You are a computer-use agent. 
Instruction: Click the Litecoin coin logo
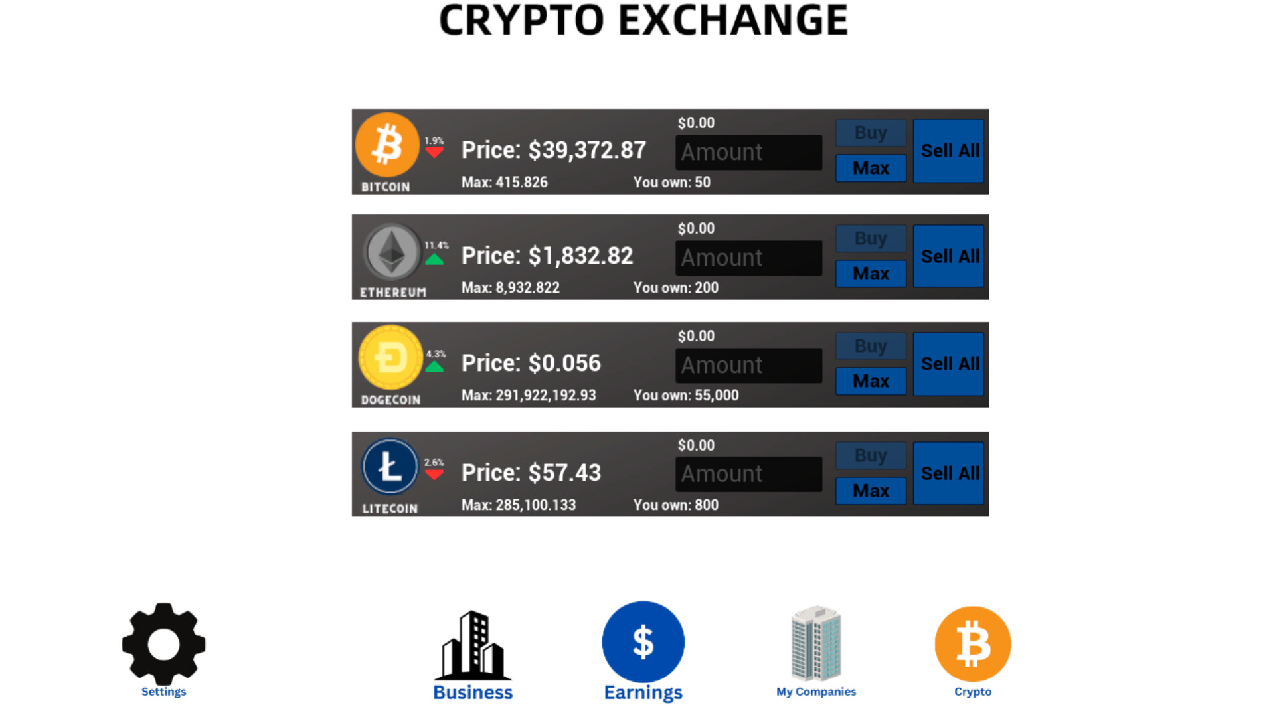[390, 467]
